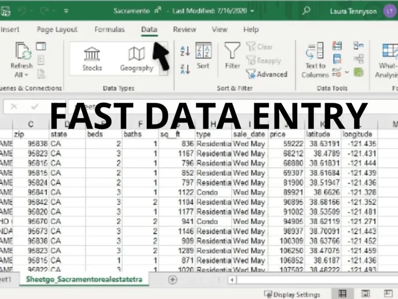Click the Data Validation icon
This screenshot has height=299, width=398.
[x=337, y=73]
